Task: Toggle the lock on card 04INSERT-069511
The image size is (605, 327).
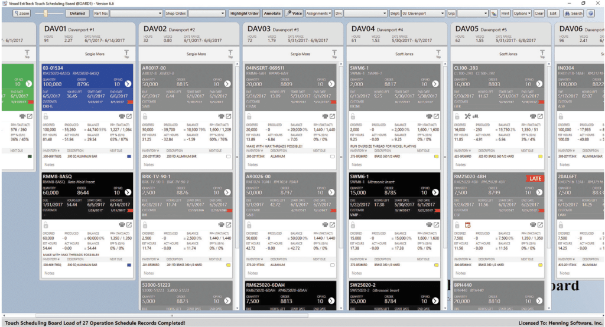Action: tap(249, 116)
